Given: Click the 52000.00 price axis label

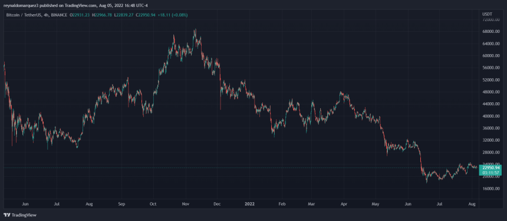Looking at the screenshot, I should [x=492, y=80].
